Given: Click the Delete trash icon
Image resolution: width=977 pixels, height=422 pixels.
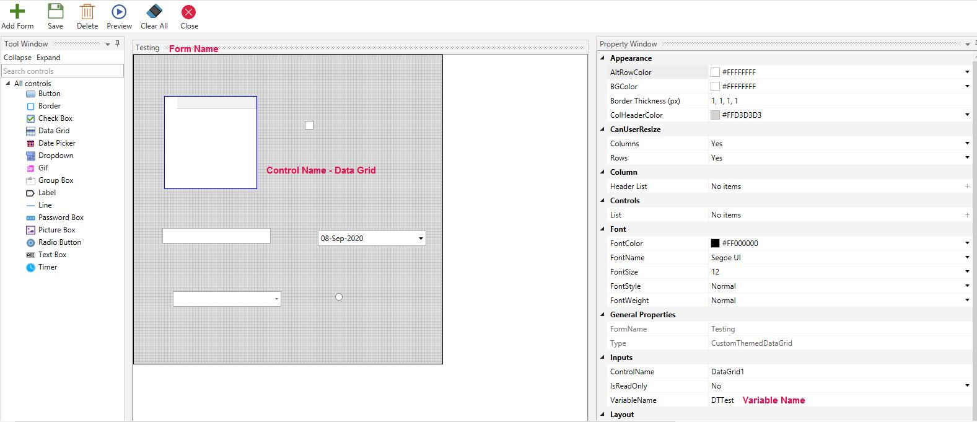Looking at the screenshot, I should click(x=87, y=12).
